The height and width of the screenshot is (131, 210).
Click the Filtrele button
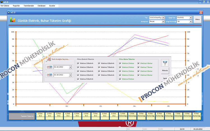165,70
